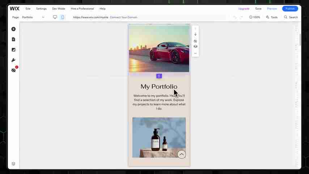Switch to mobile editor view
The height and width of the screenshot is (174, 309).
click(63, 17)
